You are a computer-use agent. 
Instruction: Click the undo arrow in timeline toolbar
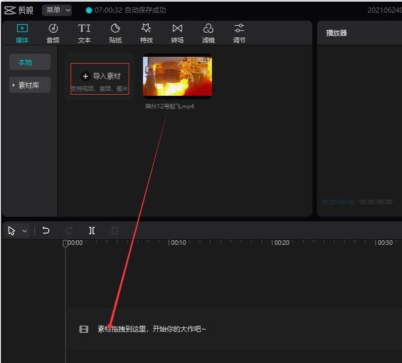(46, 231)
